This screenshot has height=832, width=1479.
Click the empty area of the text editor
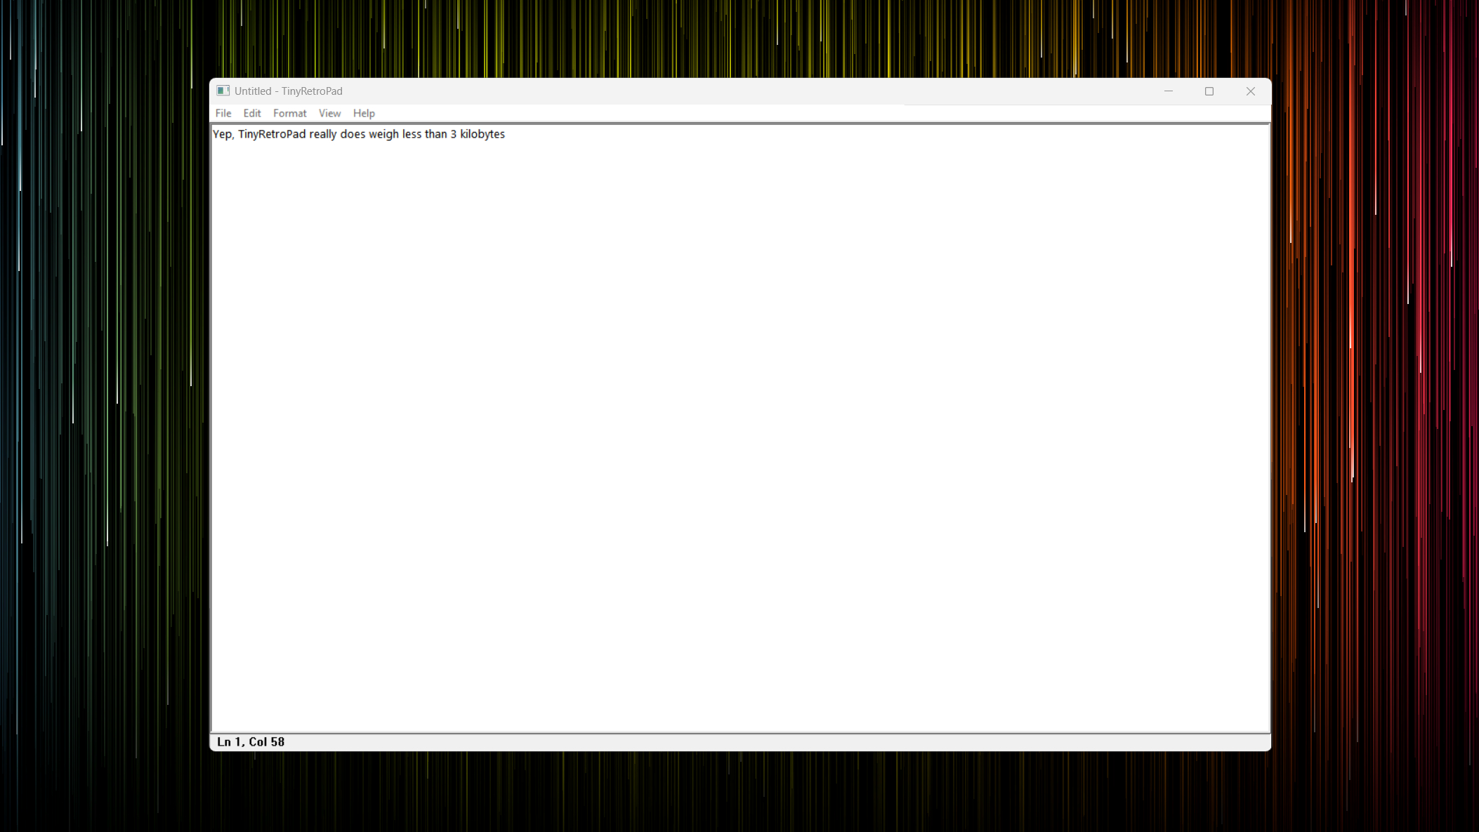click(740, 435)
